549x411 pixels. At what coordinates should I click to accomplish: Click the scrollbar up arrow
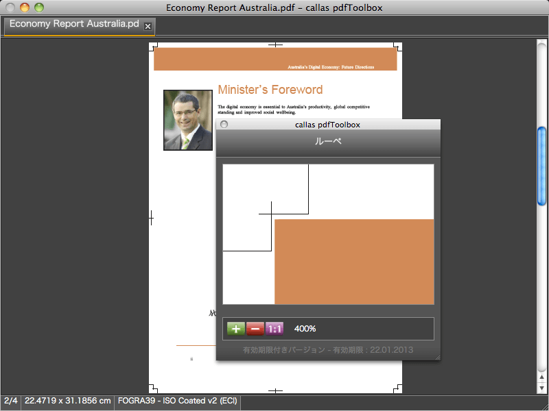pos(541,377)
